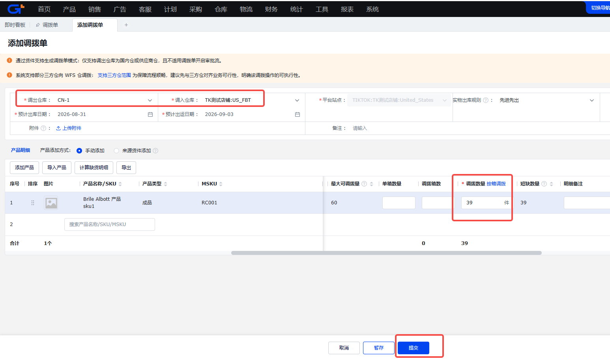Select 来源货件添加 radio option
The image size is (610, 359).
(x=116, y=151)
